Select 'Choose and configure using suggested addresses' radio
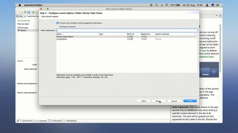 pos(57,23)
